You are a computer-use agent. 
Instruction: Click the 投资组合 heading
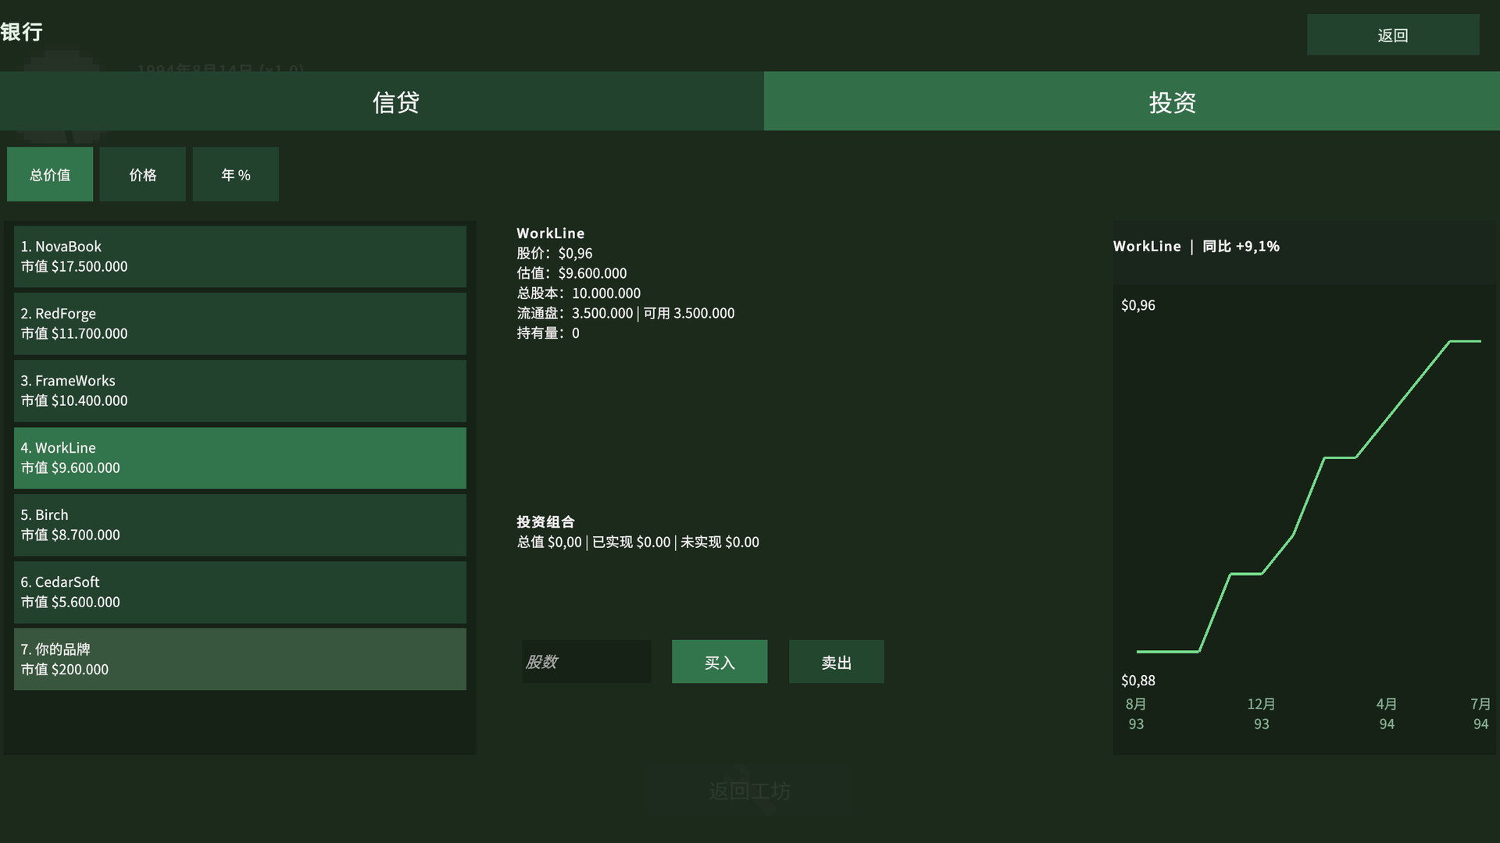point(545,521)
